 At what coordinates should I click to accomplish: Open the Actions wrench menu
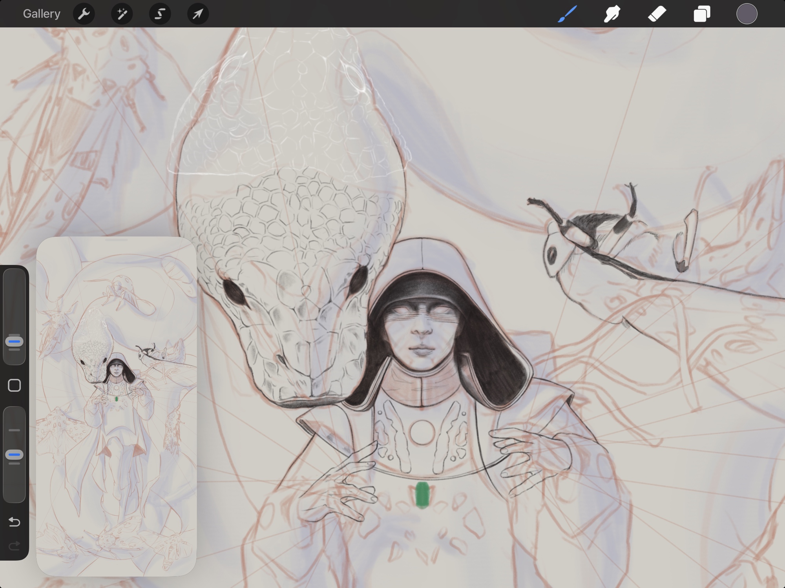pyautogui.click(x=84, y=14)
